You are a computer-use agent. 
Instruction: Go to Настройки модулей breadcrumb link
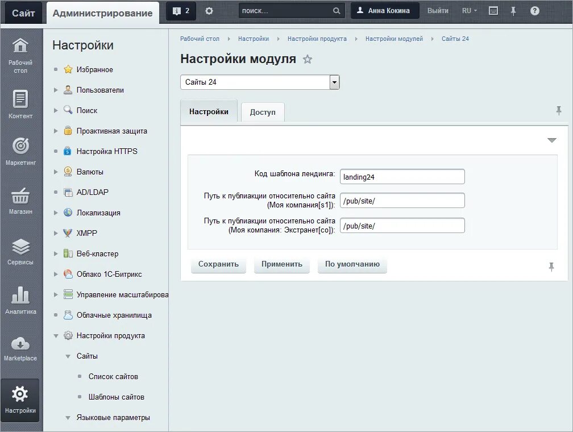tap(394, 39)
